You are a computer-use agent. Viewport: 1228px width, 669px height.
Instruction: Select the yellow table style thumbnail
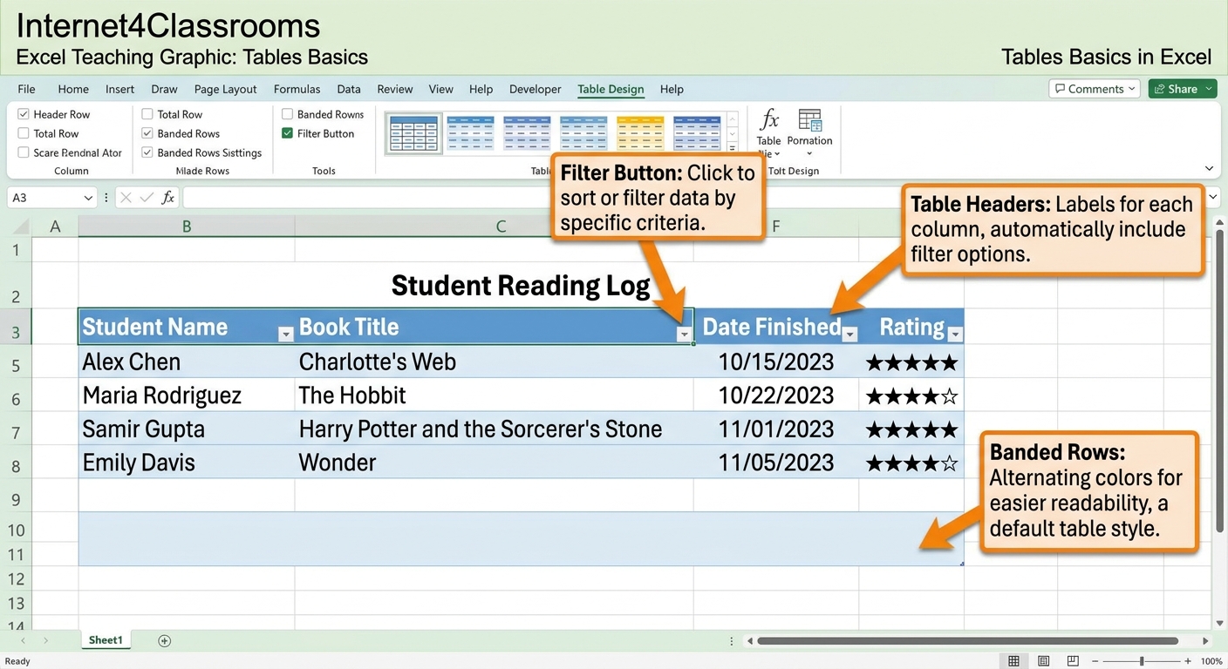[x=641, y=132]
